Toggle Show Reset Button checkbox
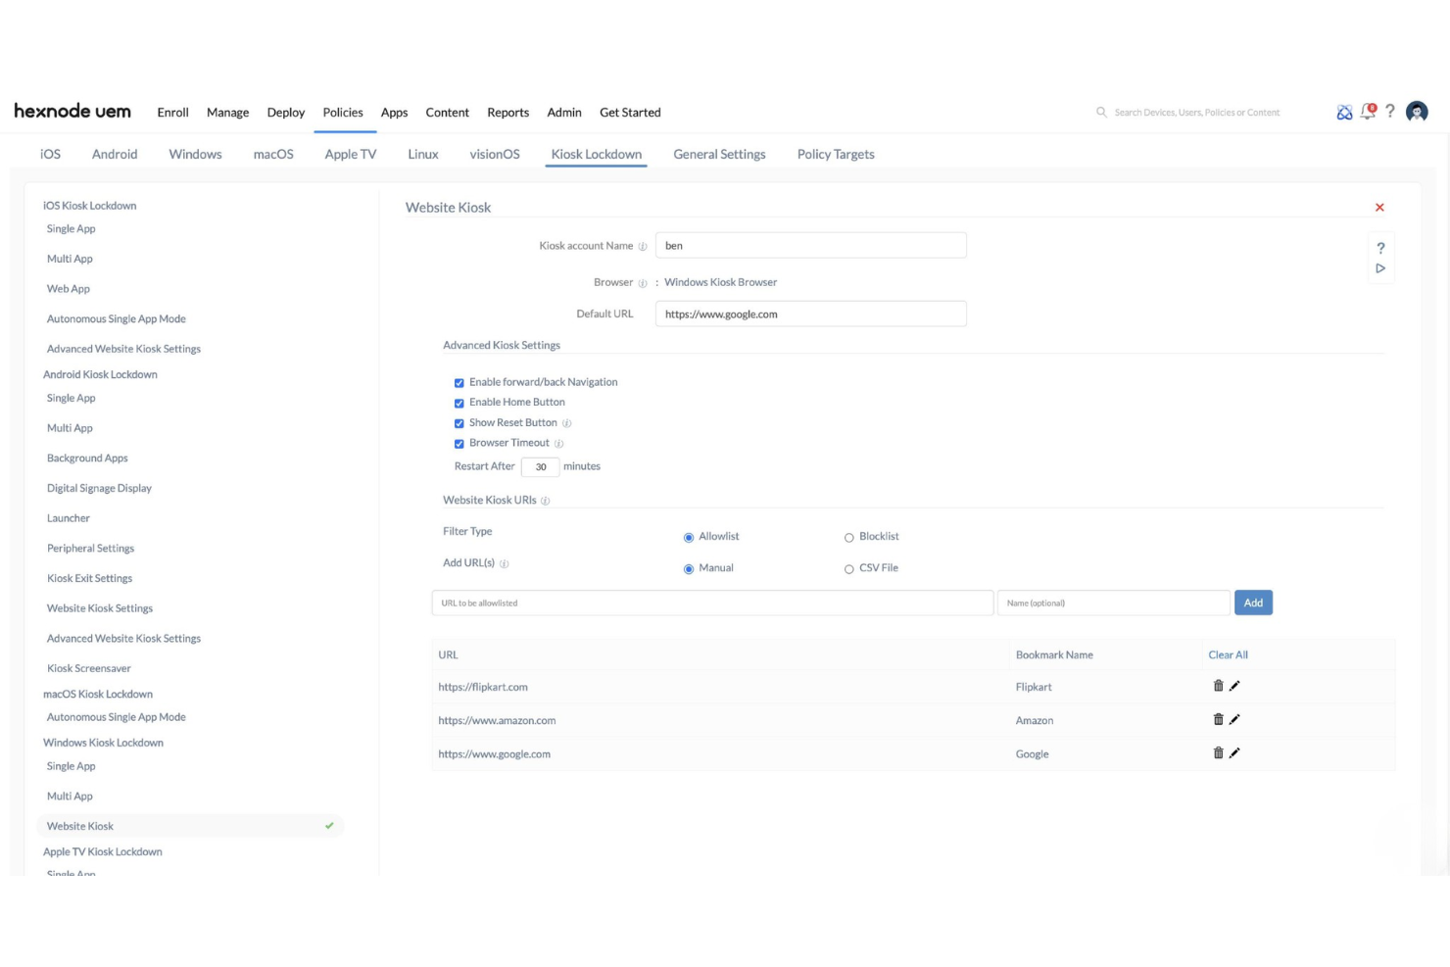Viewport: 1450px width, 967px height. pos(459,423)
